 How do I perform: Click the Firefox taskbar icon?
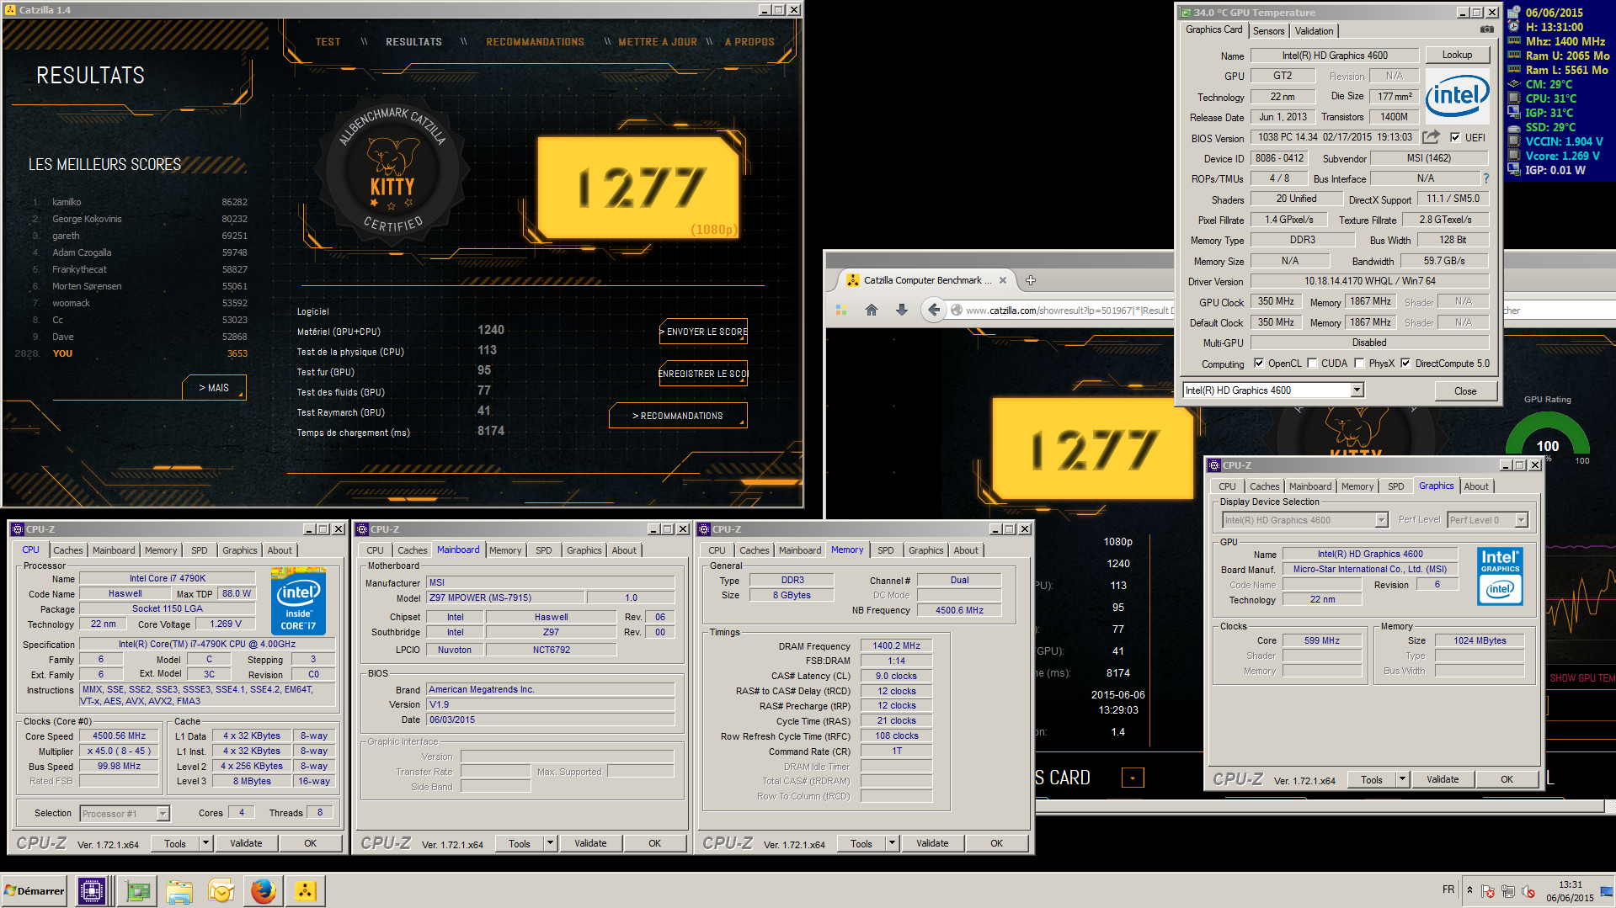264,890
